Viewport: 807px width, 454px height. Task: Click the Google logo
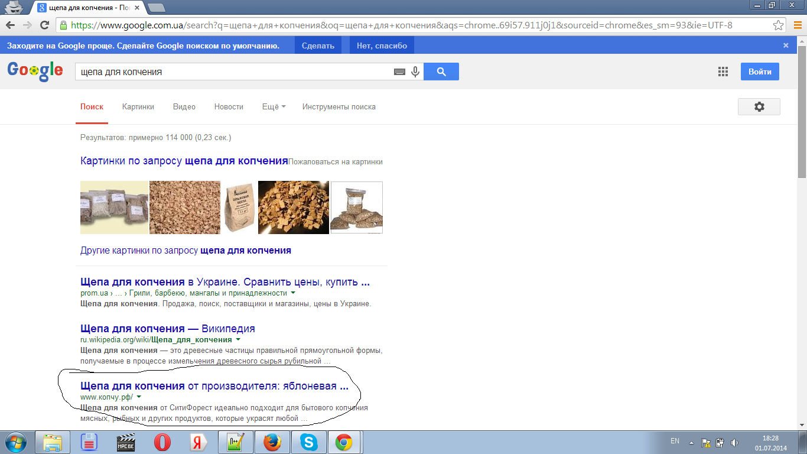point(35,70)
